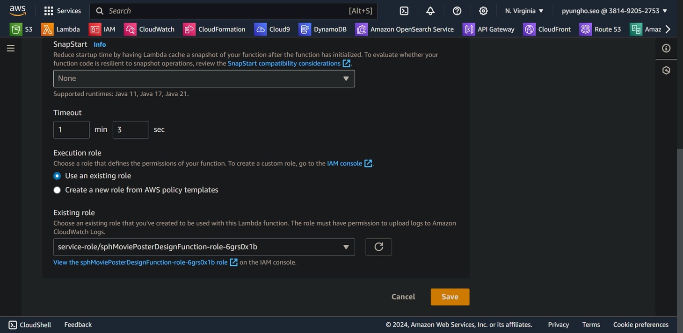Open the side navigation hamburger menu
This screenshot has width=683, height=333.
[11, 48]
